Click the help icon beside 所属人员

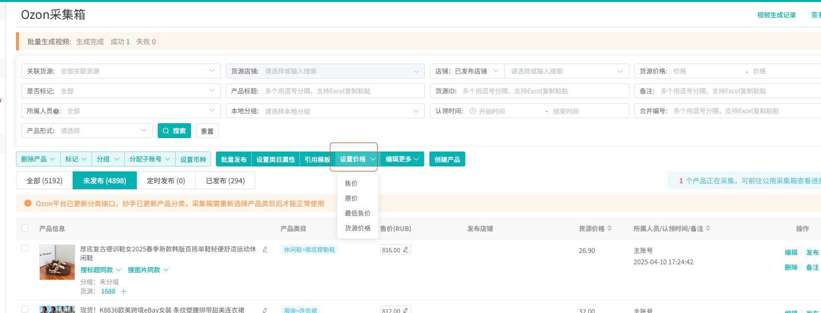[x=56, y=111]
